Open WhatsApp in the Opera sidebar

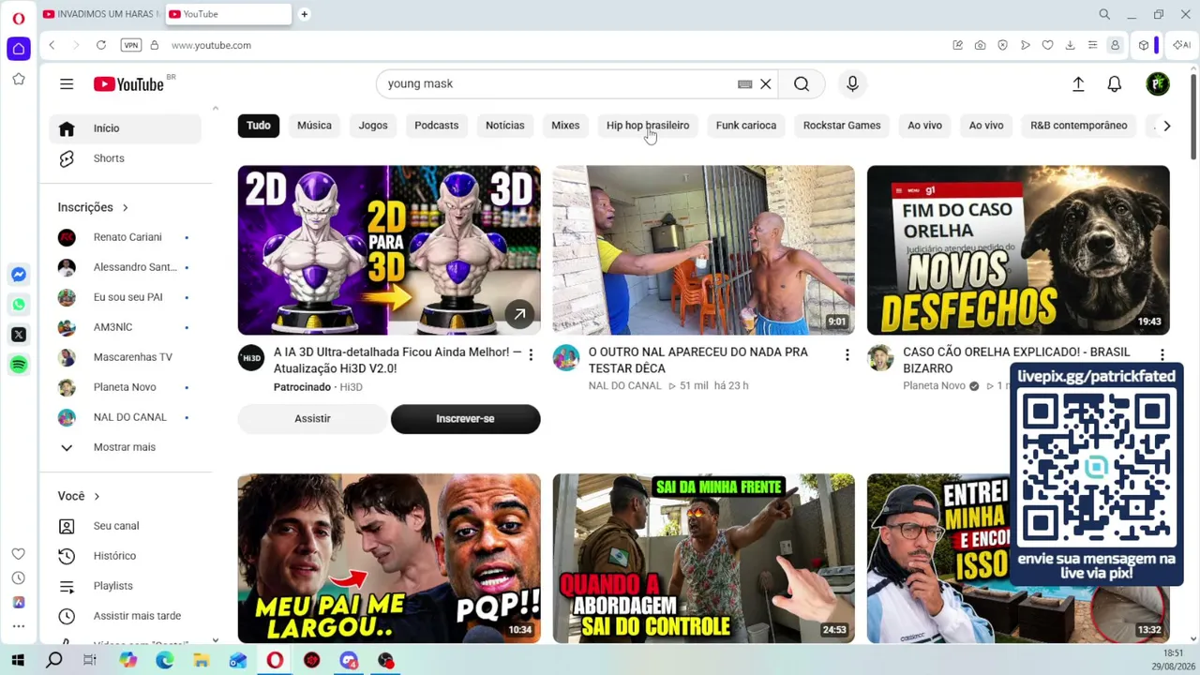pos(19,305)
